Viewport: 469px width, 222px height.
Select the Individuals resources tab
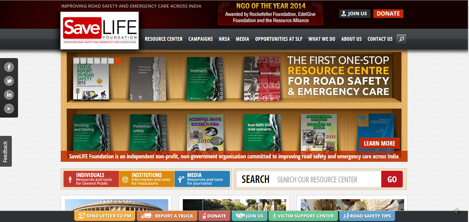91,179
